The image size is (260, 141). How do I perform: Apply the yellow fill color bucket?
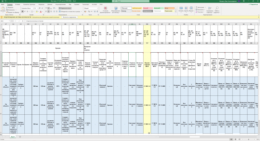[37, 11]
